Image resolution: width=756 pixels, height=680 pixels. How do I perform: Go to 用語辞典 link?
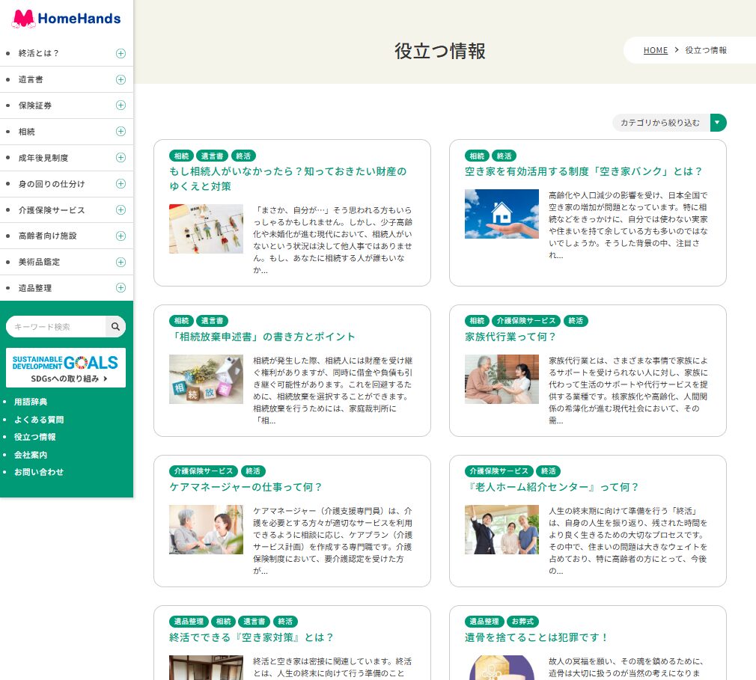coord(31,402)
